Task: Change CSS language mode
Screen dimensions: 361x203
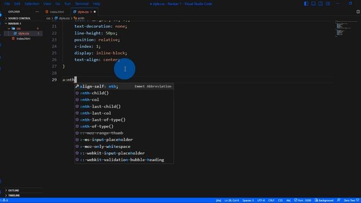Action: pyautogui.click(x=280, y=201)
